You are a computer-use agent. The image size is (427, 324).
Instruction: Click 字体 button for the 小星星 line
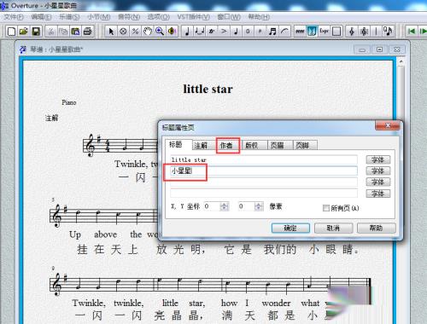pos(378,171)
